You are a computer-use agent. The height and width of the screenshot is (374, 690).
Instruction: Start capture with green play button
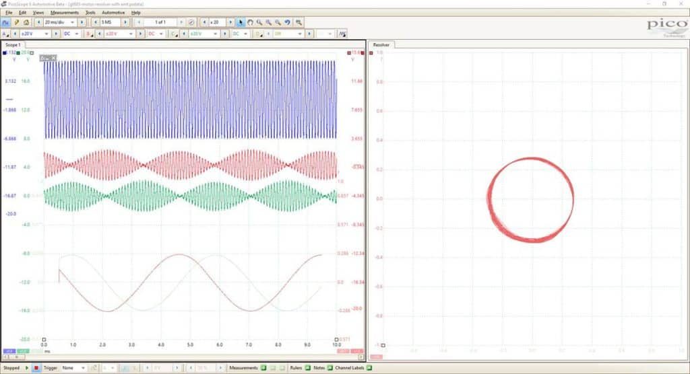[x=27, y=368]
